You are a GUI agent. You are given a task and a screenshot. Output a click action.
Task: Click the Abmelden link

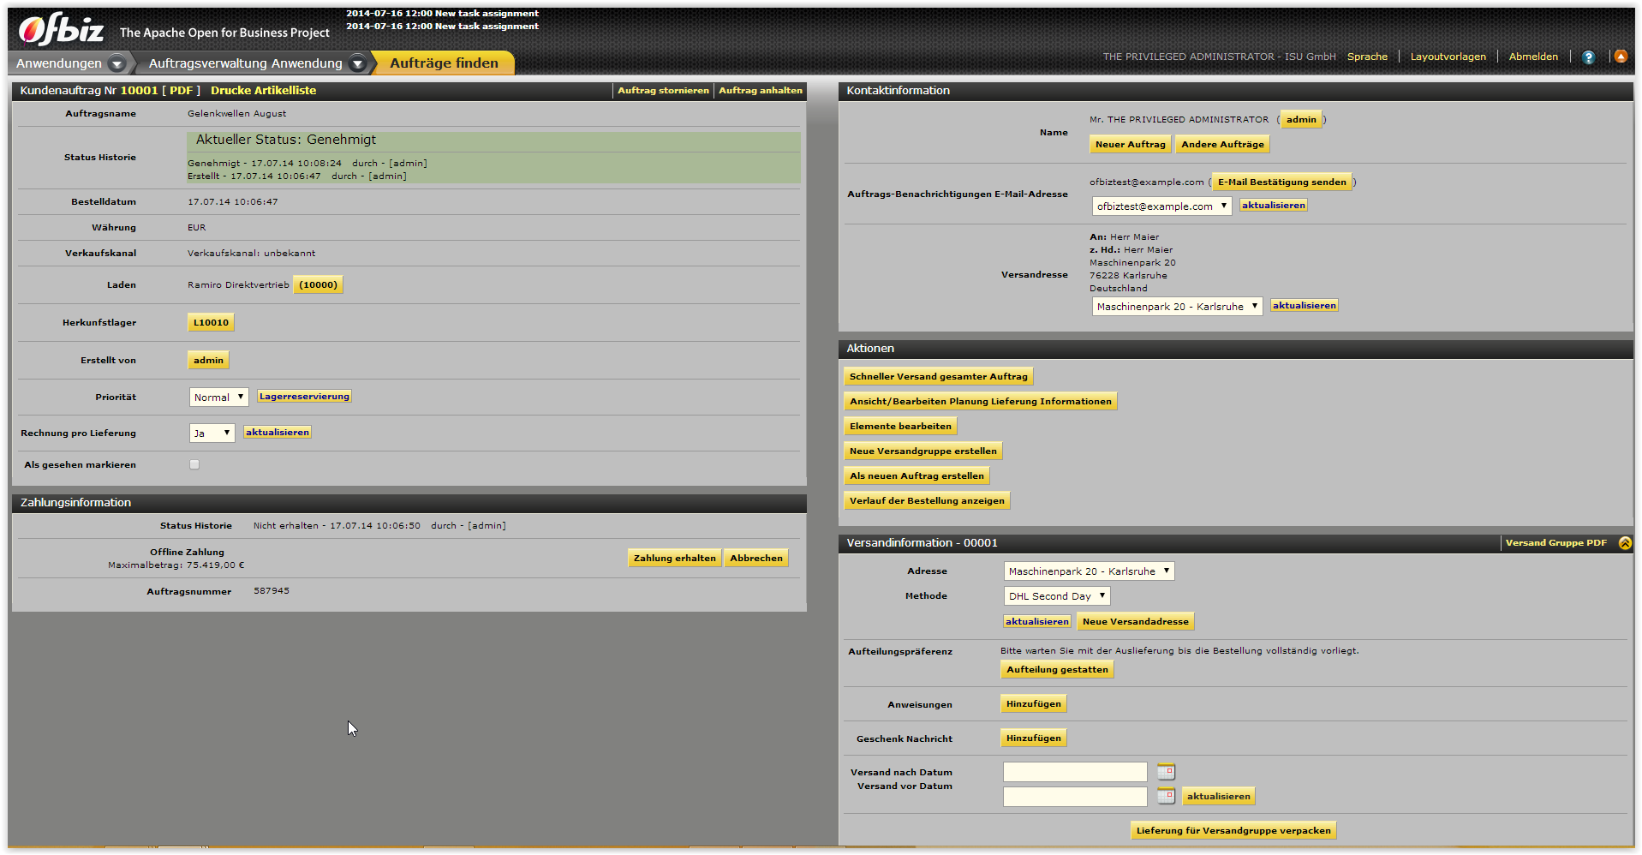coord(1533,57)
